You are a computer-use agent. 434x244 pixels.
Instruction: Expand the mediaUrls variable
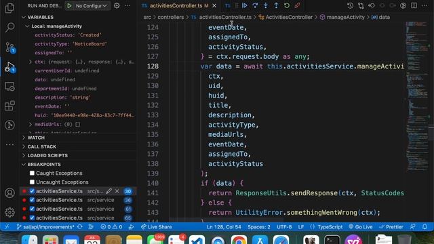(31, 124)
